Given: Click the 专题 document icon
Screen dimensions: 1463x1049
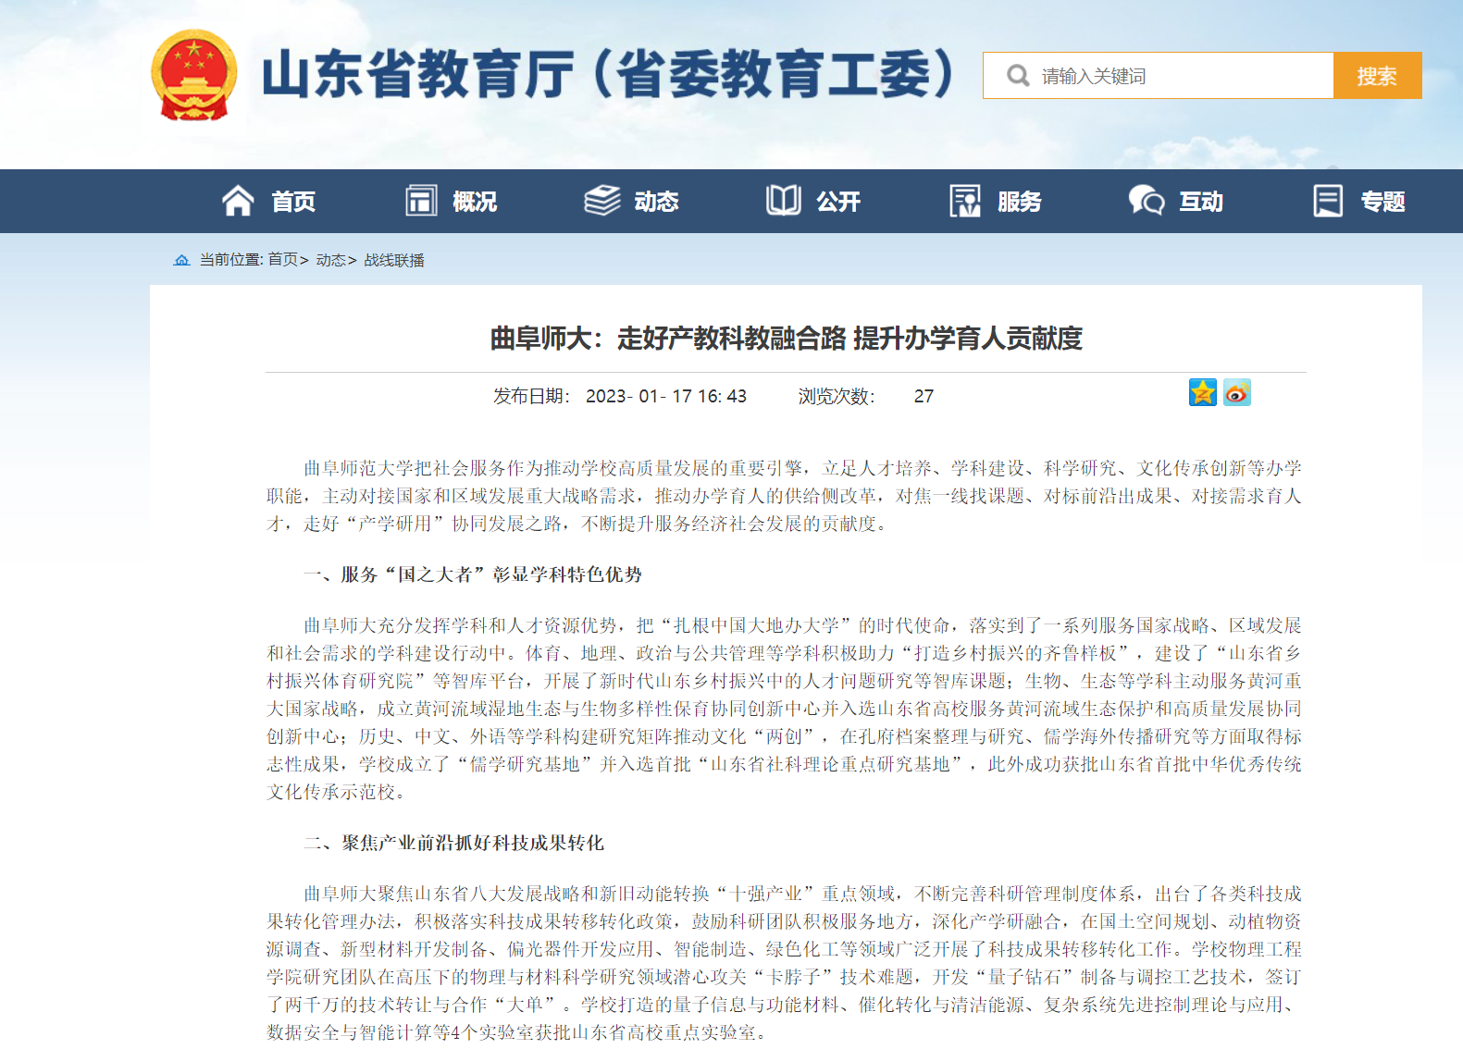Looking at the screenshot, I should 1328,201.
